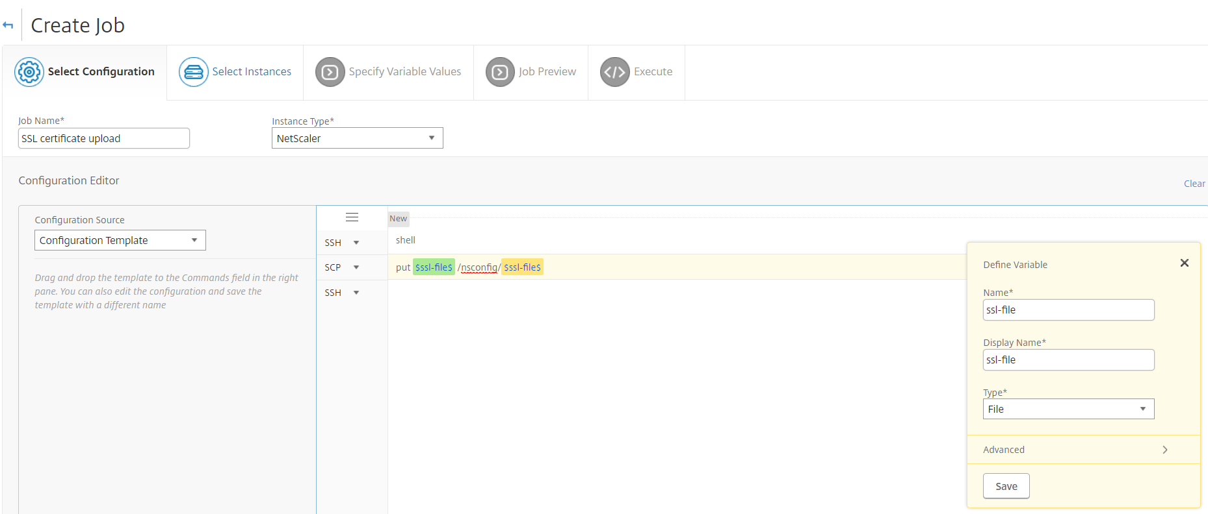Image resolution: width=1208 pixels, height=514 pixels.
Task: Click the Execute code icon
Action: pyautogui.click(x=615, y=72)
